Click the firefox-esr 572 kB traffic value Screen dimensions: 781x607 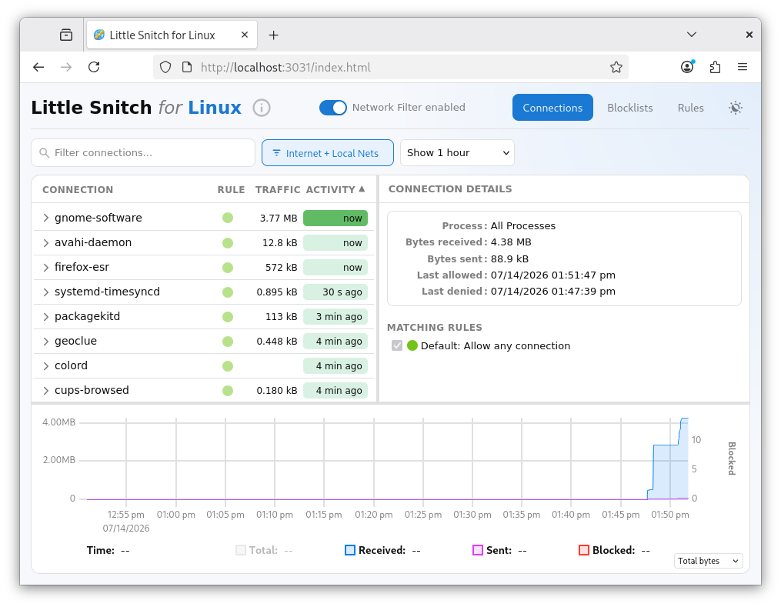[x=281, y=268]
